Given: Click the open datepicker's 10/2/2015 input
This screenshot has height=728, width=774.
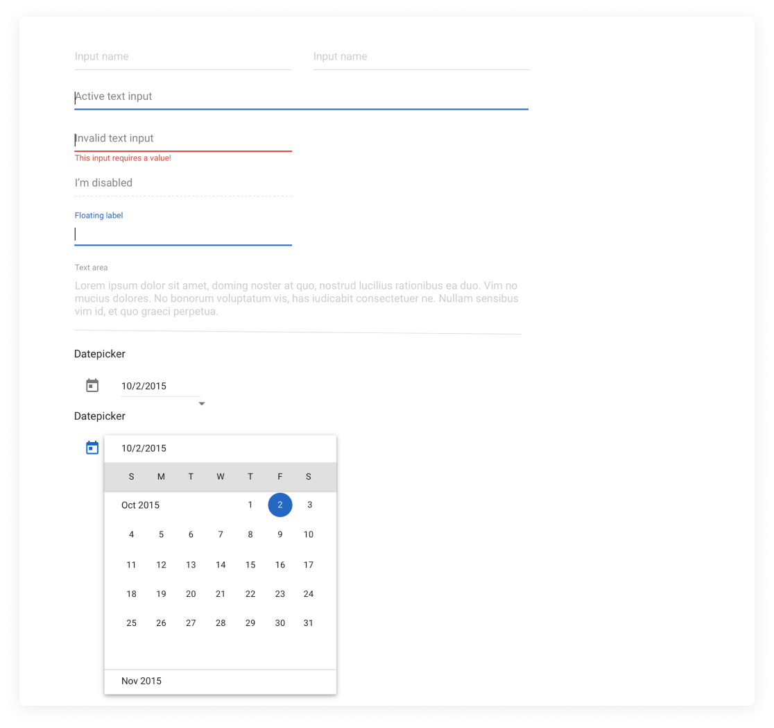Looking at the screenshot, I should [220, 448].
